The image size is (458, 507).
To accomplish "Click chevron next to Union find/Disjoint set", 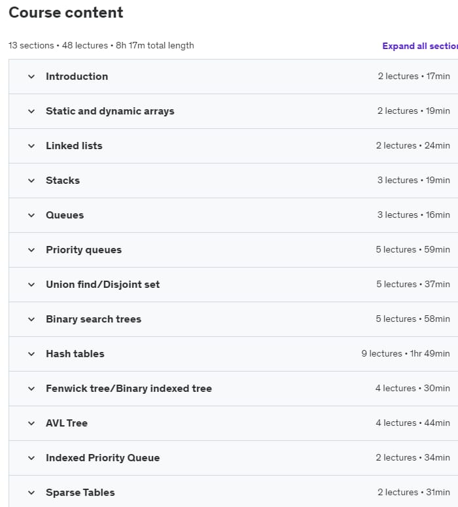I will point(31,285).
